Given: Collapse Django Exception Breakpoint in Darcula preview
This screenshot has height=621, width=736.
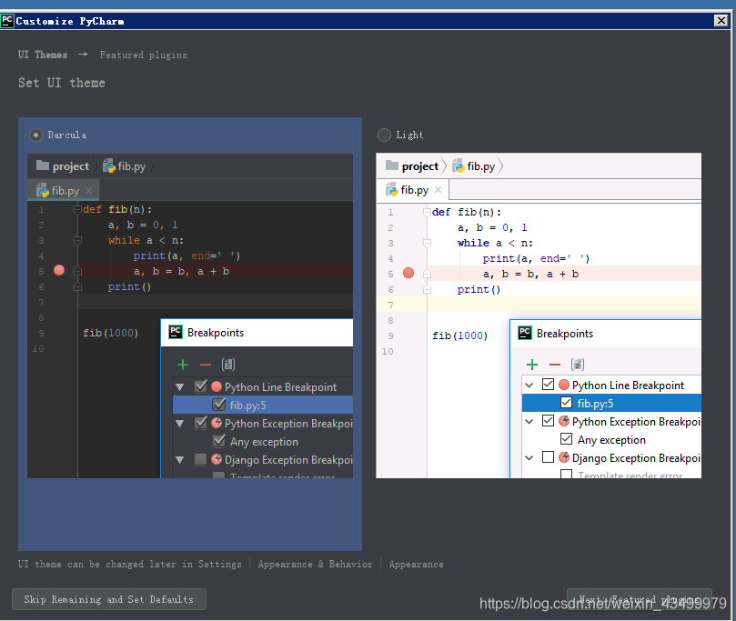Looking at the screenshot, I should click(180, 460).
